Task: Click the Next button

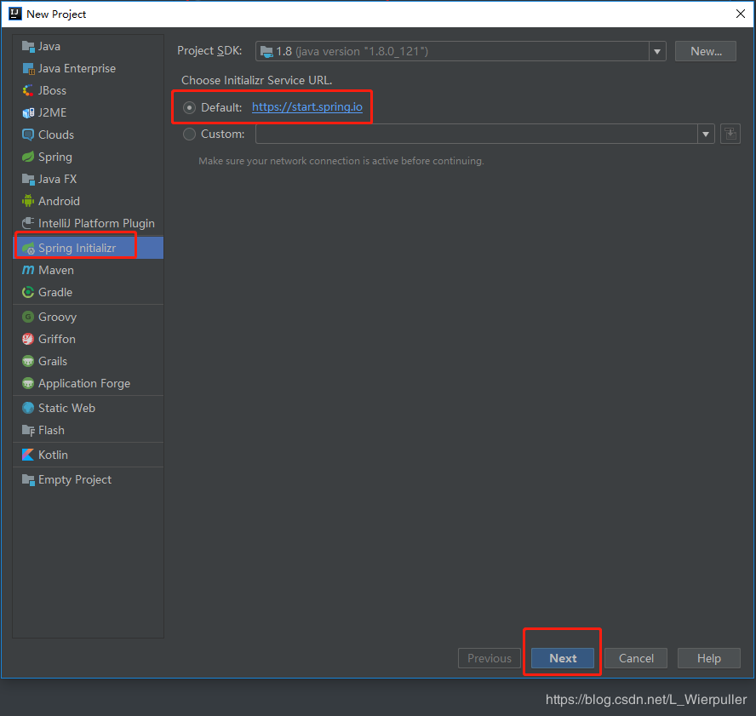Action: pyautogui.click(x=563, y=658)
